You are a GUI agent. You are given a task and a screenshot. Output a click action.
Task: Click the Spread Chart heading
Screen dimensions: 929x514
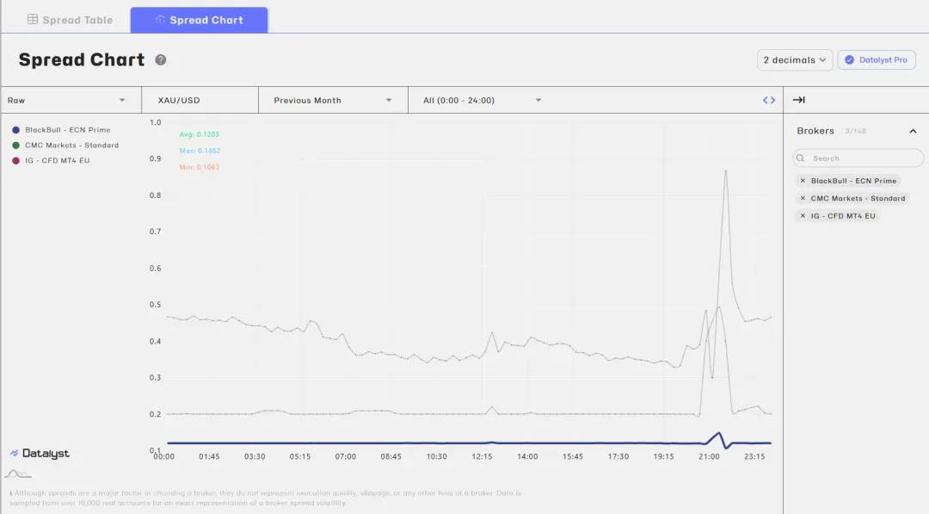point(82,60)
